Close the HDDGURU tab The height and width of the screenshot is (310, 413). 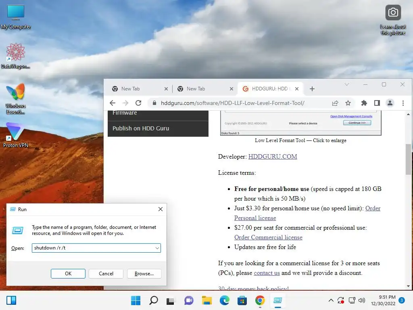(297, 89)
